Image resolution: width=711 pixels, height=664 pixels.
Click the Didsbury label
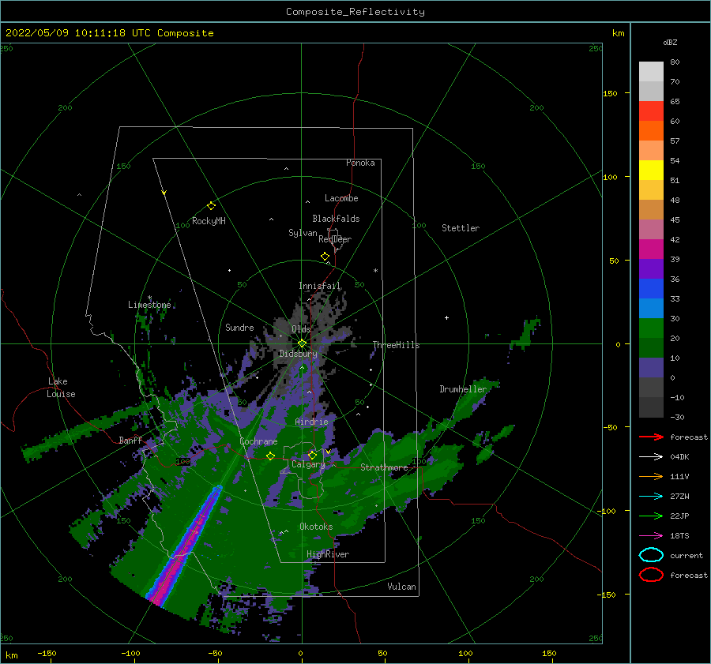(299, 354)
